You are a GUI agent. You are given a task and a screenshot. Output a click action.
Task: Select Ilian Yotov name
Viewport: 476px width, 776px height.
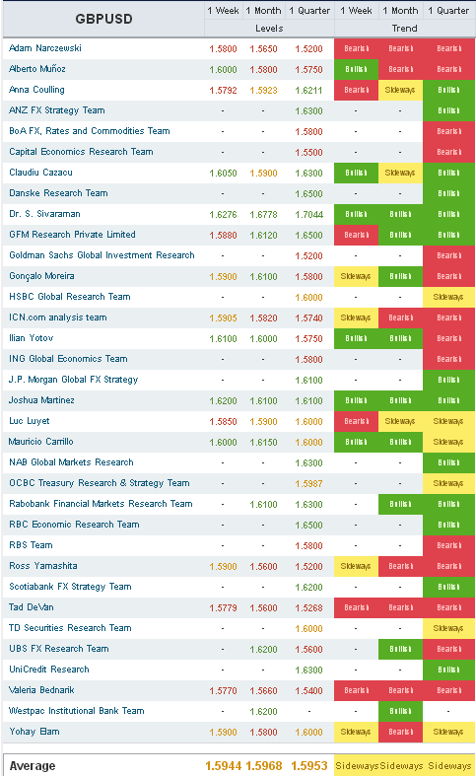[32, 338]
